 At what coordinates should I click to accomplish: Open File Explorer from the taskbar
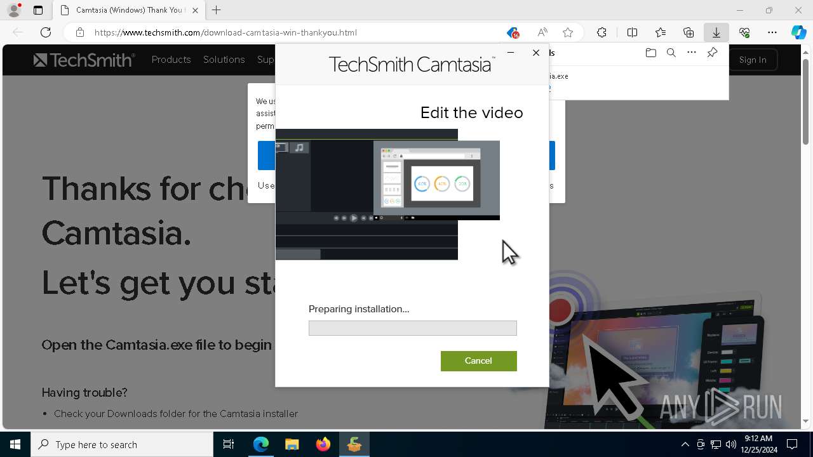pyautogui.click(x=292, y=444)
